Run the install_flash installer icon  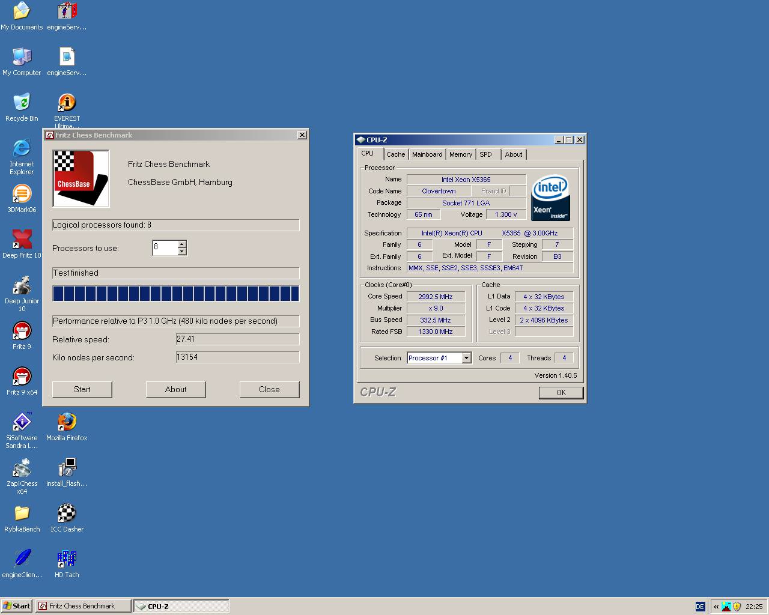click(x=67, y=473)
